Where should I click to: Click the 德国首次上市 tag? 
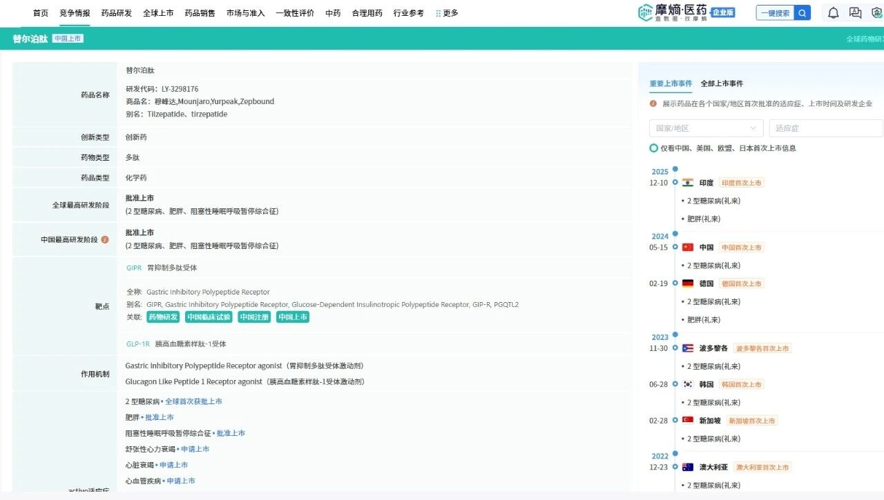point(741,283)
